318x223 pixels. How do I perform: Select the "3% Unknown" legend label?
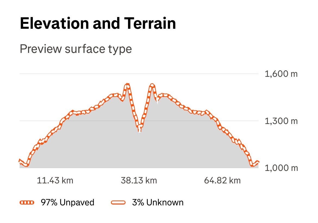158,202
